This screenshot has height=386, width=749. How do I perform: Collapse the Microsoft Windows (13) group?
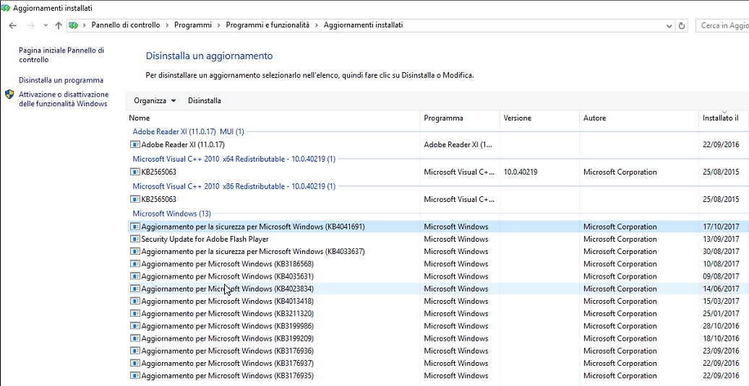coord(171,214)
